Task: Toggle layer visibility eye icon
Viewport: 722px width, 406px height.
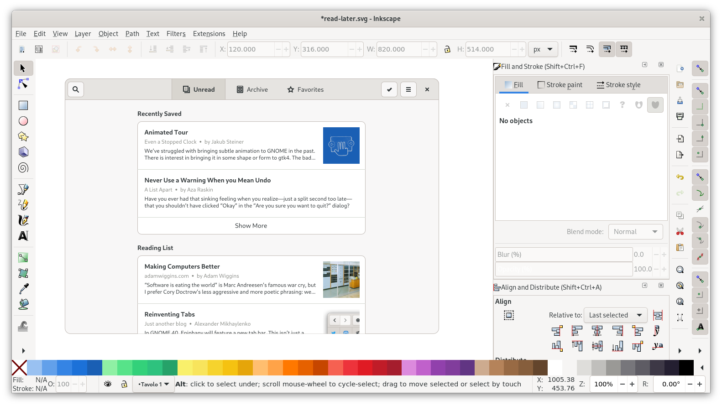Action: pyautogui.click(x=108, y=384)
